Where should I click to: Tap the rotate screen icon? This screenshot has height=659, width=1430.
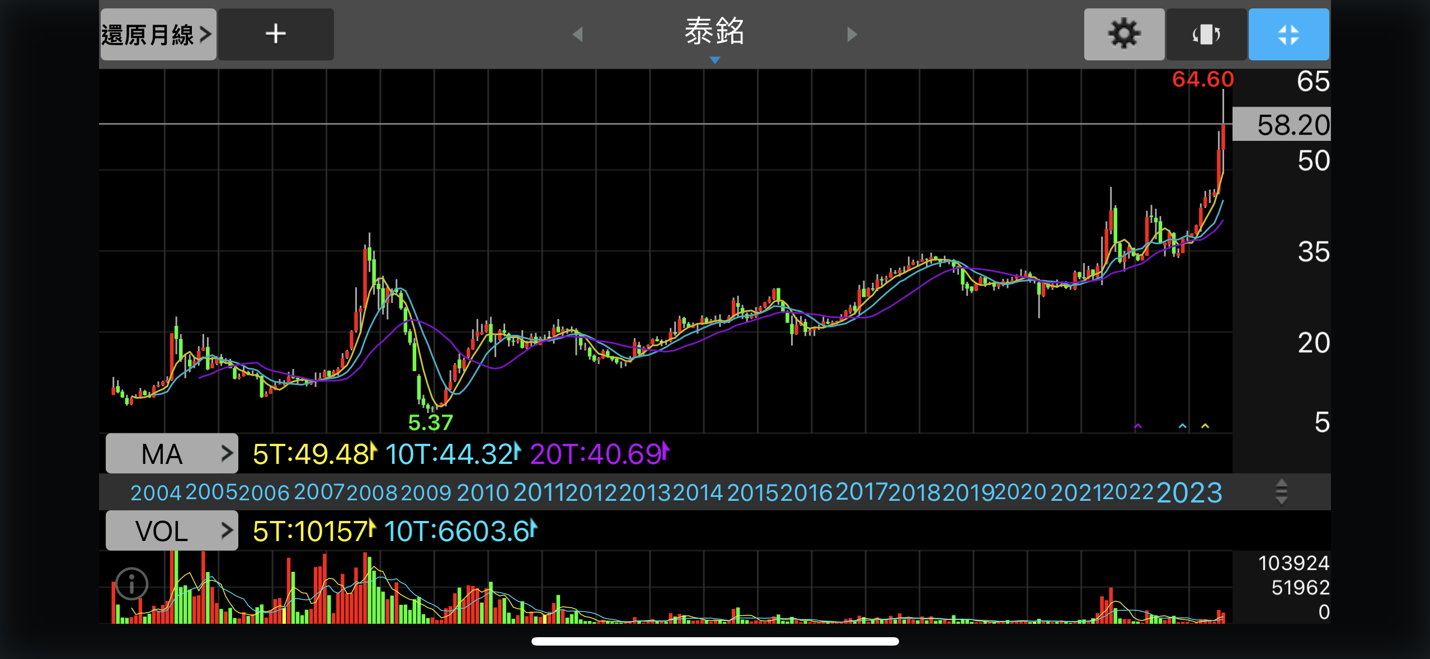point(1206,34)
